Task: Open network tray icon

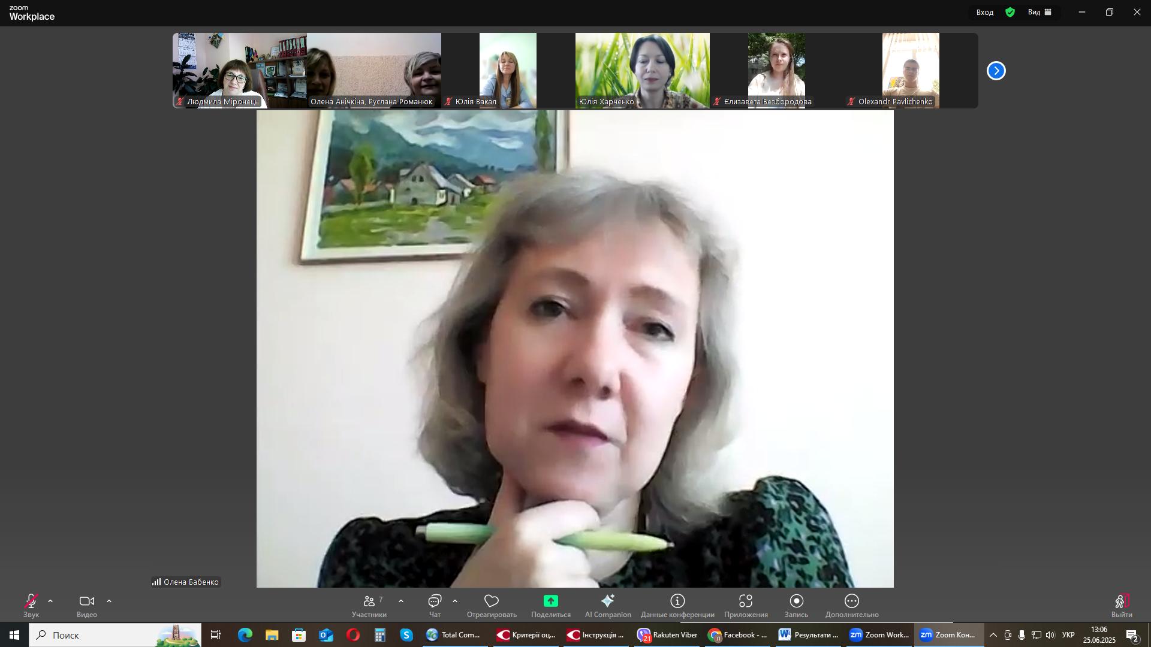Action: (1036, 635)
